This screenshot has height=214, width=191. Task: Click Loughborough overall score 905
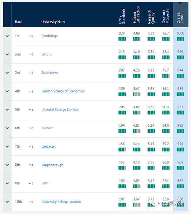180,162
